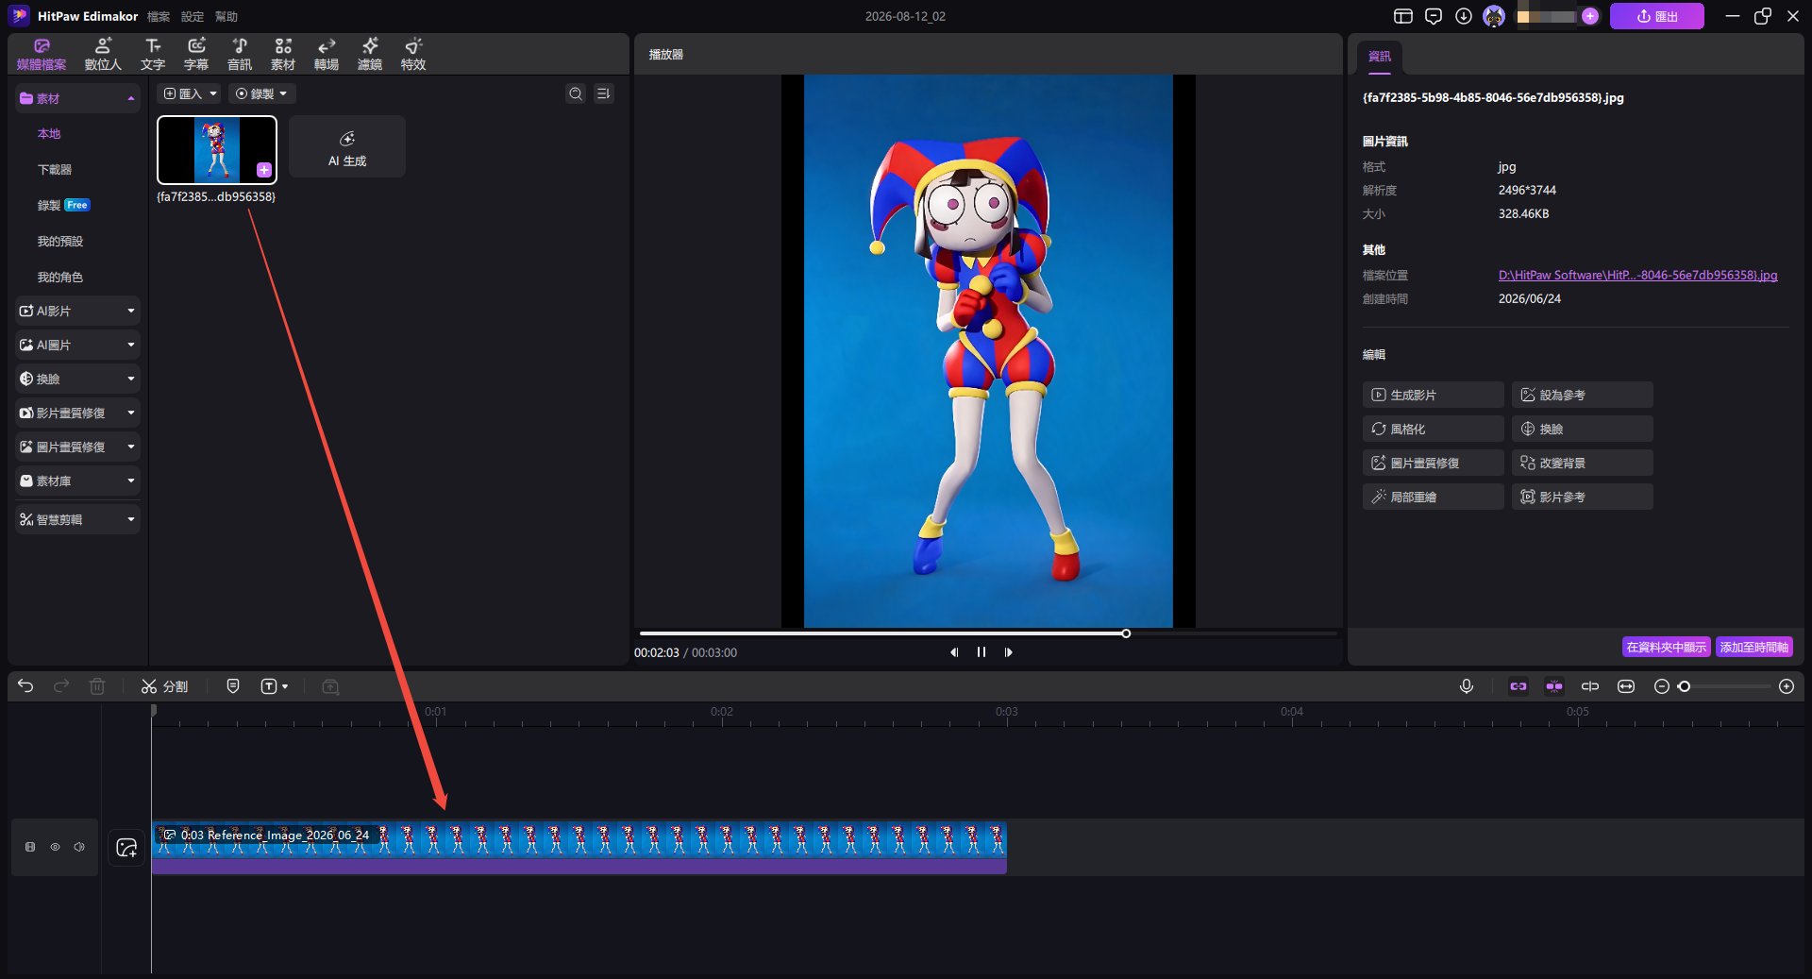Open the 轉場 transitions panel
The height and width of the screenshot is (979, 1812).
327,54
